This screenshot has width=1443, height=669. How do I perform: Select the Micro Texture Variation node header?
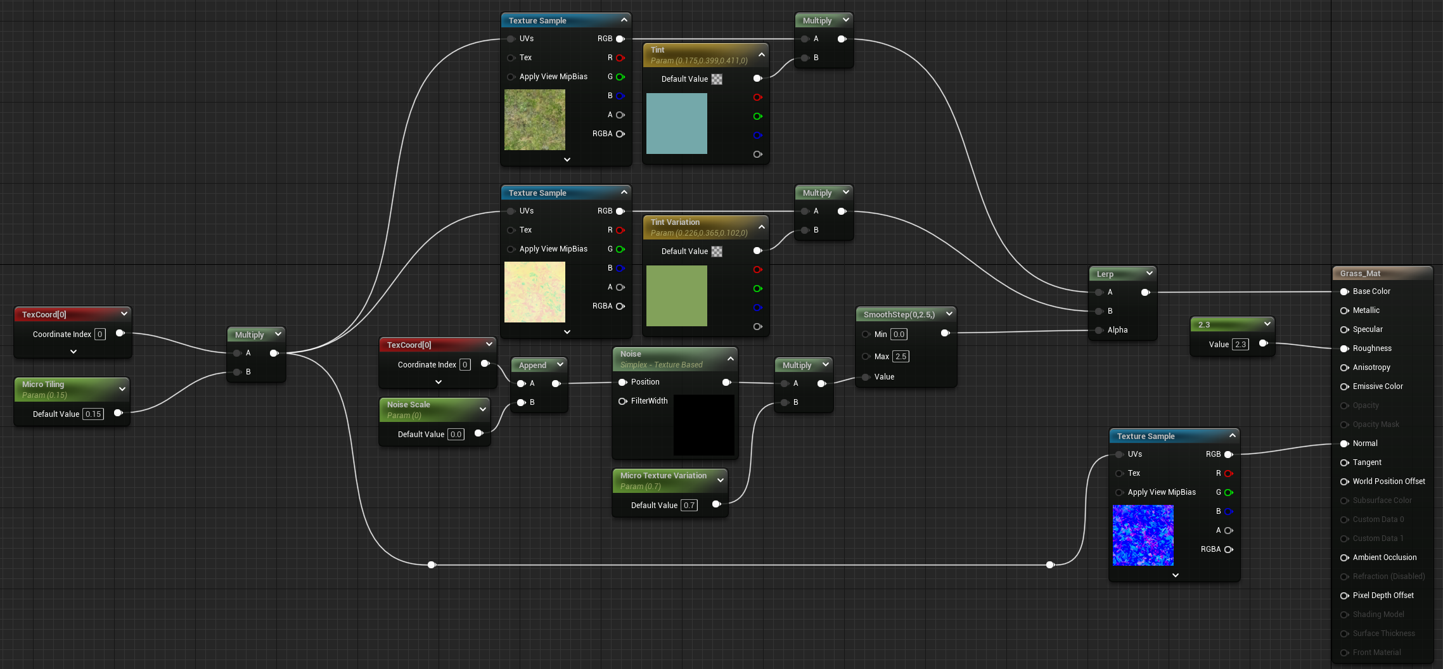coord(670,480)
